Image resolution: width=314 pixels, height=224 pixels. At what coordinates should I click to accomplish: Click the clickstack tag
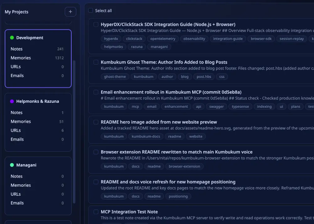[134, 39]
